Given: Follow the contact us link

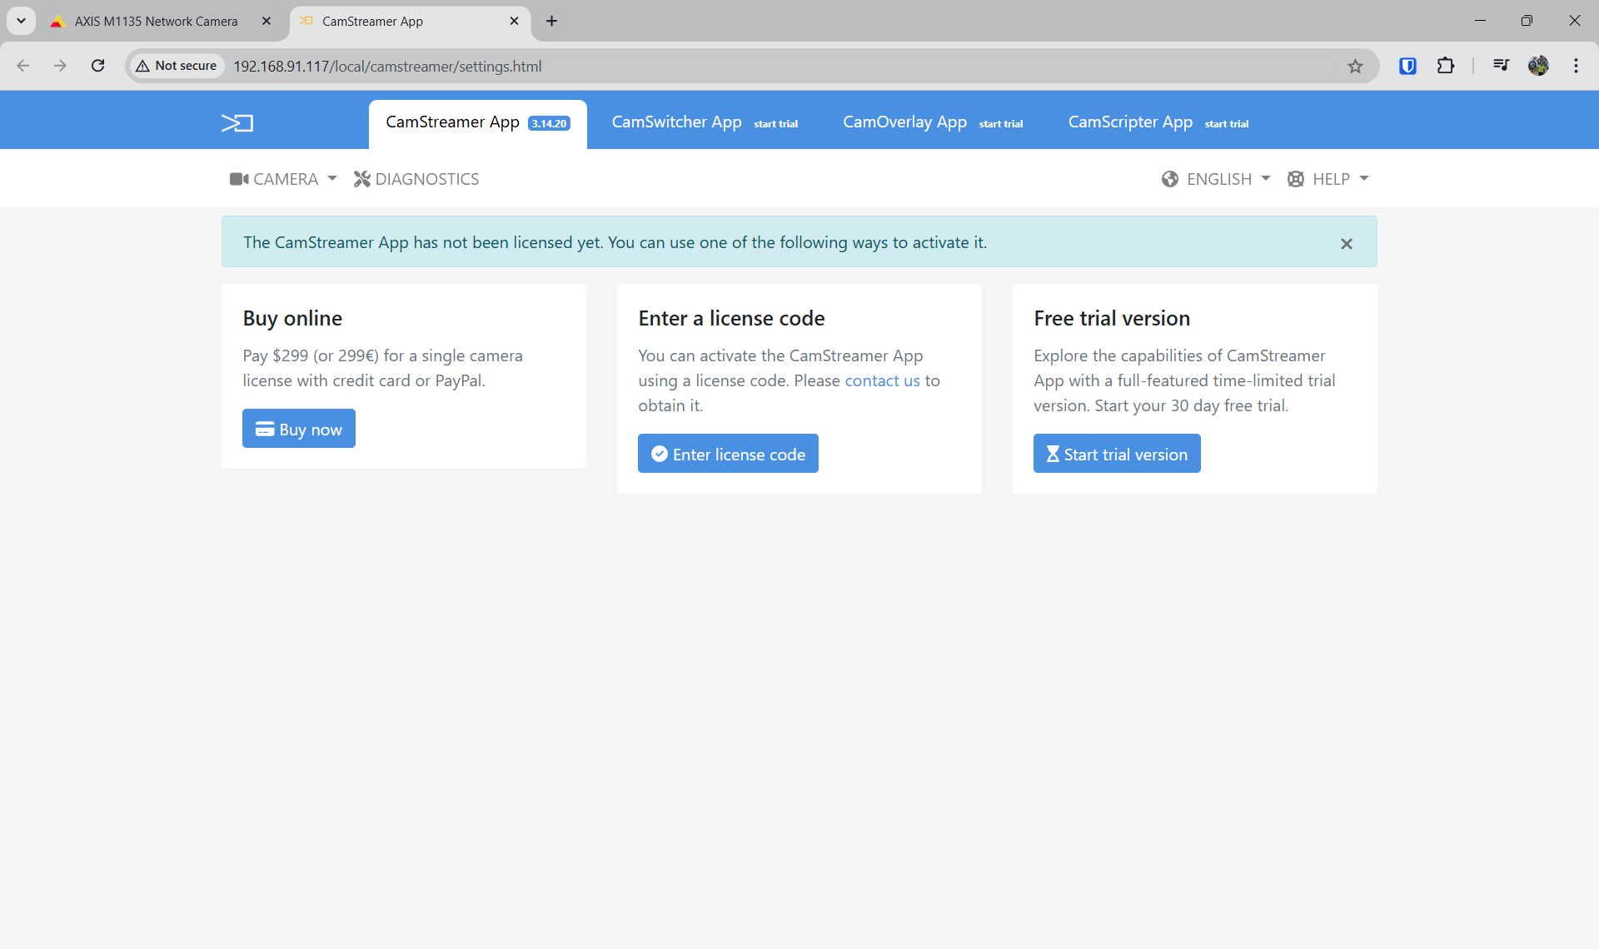Looking at the screenshot, I should click(x=882, y=380).
